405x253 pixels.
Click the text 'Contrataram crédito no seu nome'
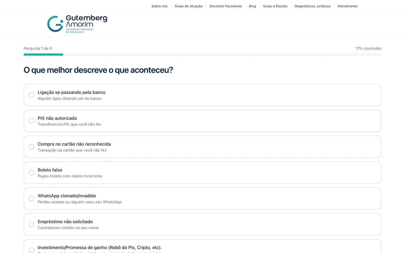pyautogui.click(x=68, y=228)
